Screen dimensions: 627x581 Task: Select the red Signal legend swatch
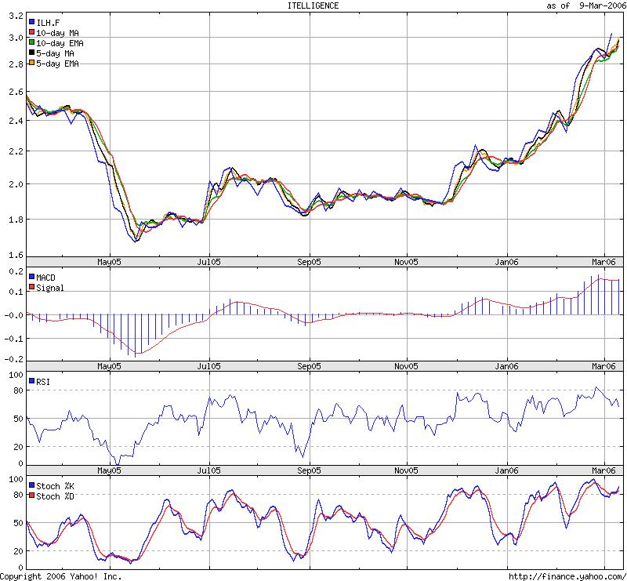click(31, 288)
